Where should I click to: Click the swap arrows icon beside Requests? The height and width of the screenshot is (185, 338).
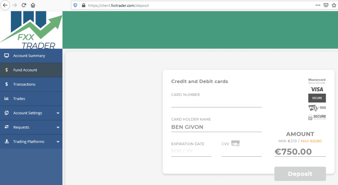click(x=7, y=127)
